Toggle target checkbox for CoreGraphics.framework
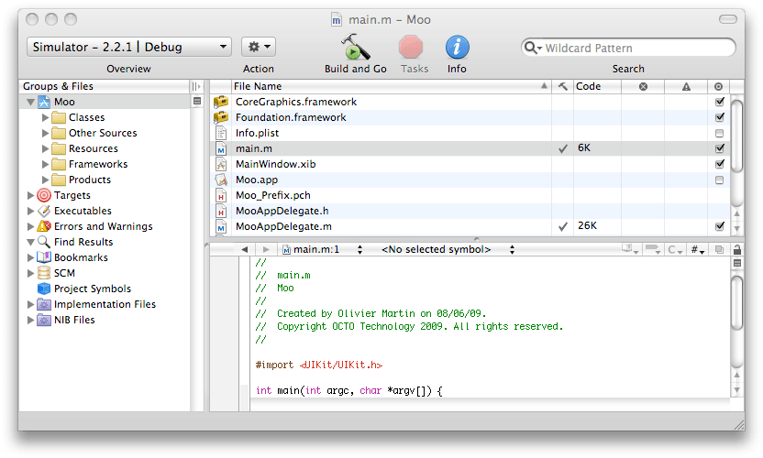763x458 pixels. (x=719, y=102)
